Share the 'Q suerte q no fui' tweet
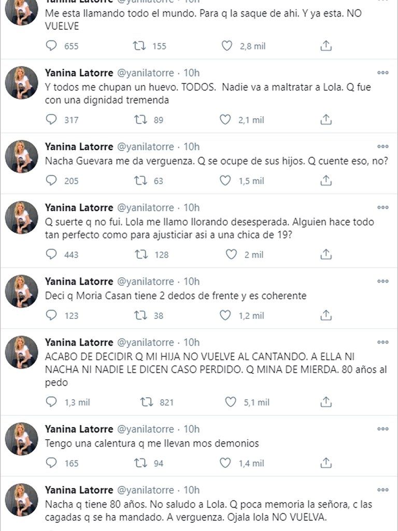398x531 pixels. pyautogui.click(x=326, y=254)
